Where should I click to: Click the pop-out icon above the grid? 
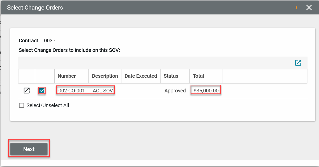pos(298,63)
